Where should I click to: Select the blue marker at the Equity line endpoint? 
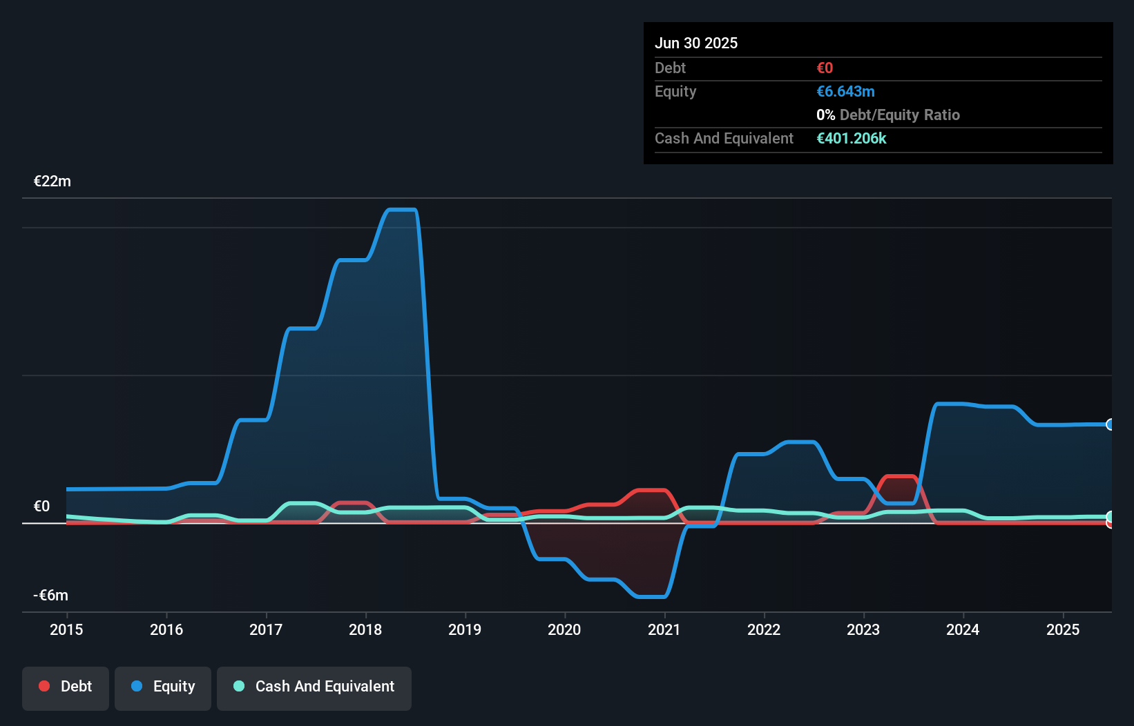[1111, 424]
